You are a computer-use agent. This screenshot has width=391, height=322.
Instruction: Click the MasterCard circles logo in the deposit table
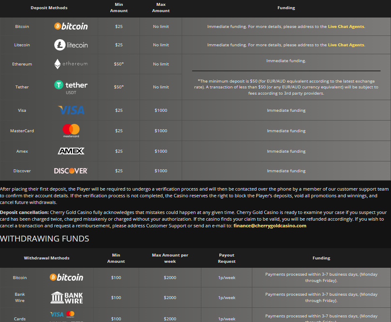click(71, 131)
